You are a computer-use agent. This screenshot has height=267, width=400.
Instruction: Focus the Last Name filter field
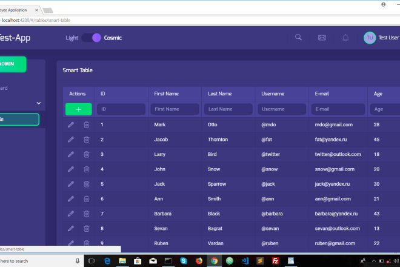pos(228,109)
